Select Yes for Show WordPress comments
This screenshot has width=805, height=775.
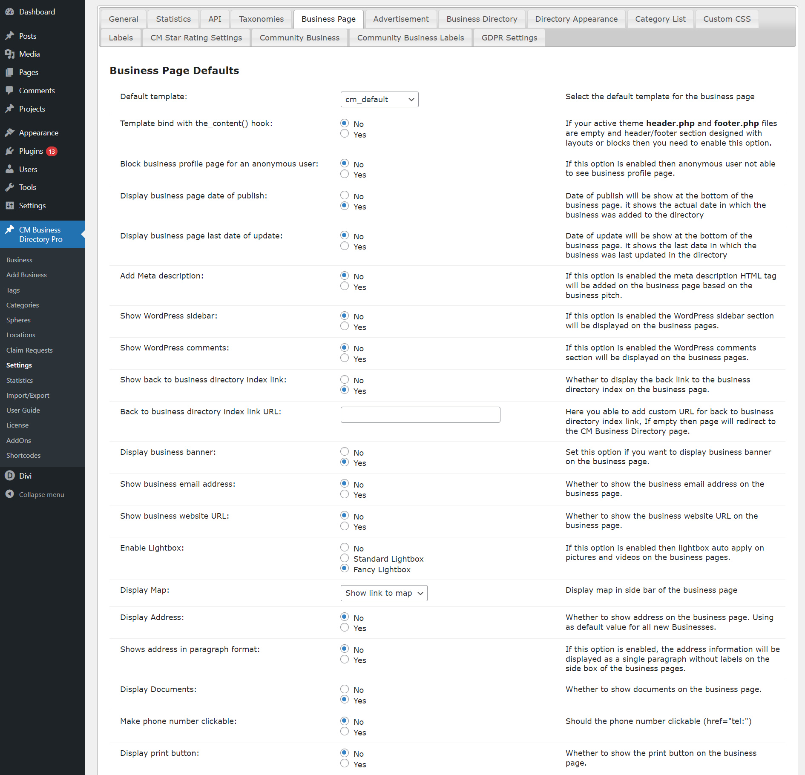point(345,358)
